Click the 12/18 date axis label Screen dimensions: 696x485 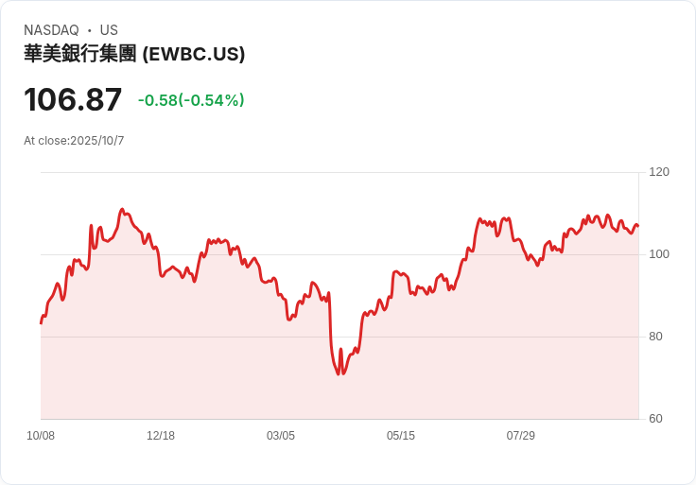[161, 436]
